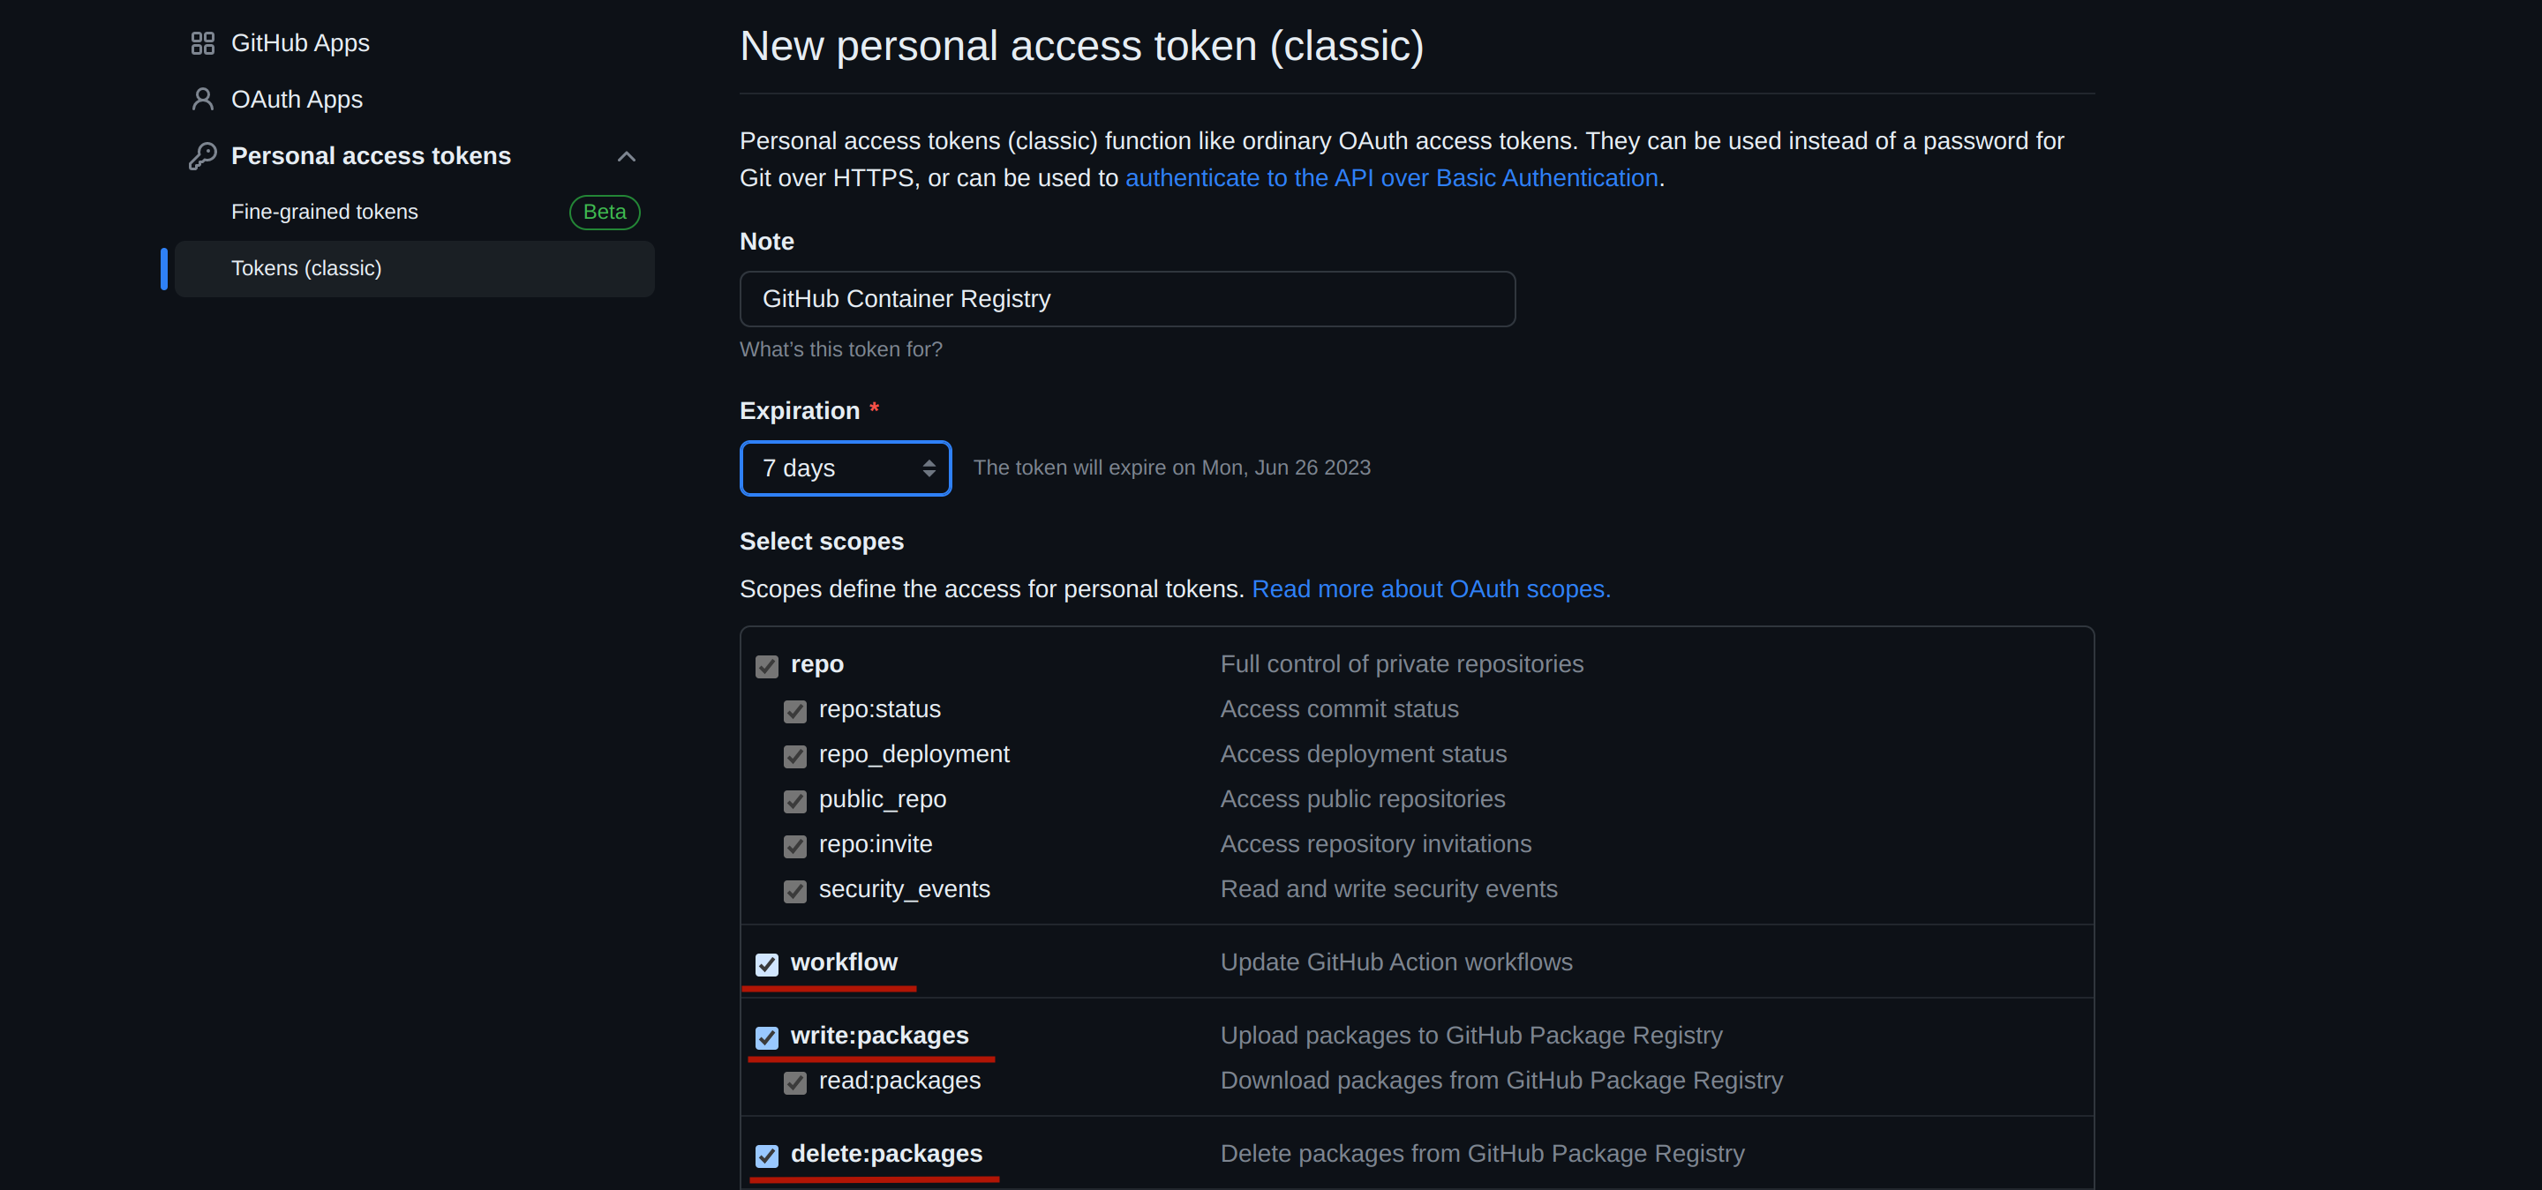Open the 7 days expiration dropdown

pos(845,468)
